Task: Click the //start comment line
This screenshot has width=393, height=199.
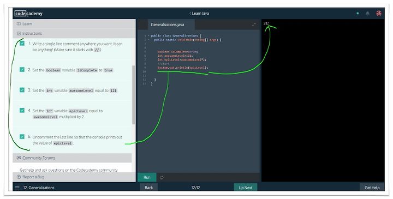Action: coord(163,64)
